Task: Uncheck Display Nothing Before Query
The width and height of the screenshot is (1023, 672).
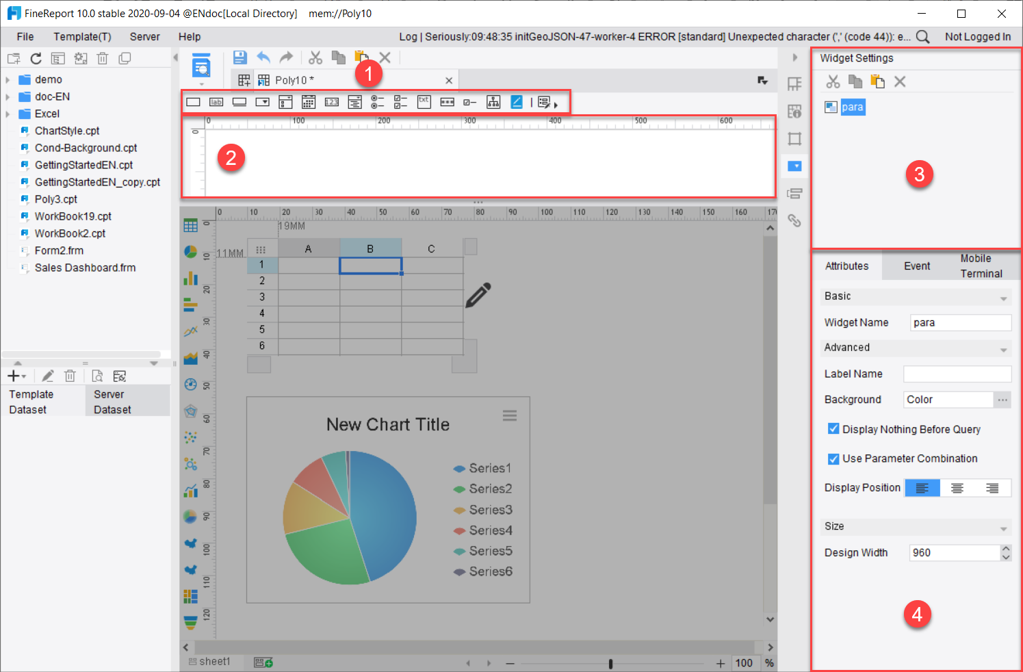Action: (x=833, y=428)
